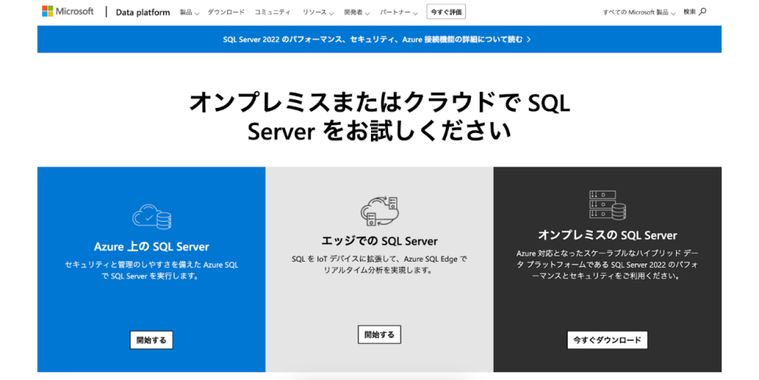Click the Azure cloud database icon

[x=152, y=216]
